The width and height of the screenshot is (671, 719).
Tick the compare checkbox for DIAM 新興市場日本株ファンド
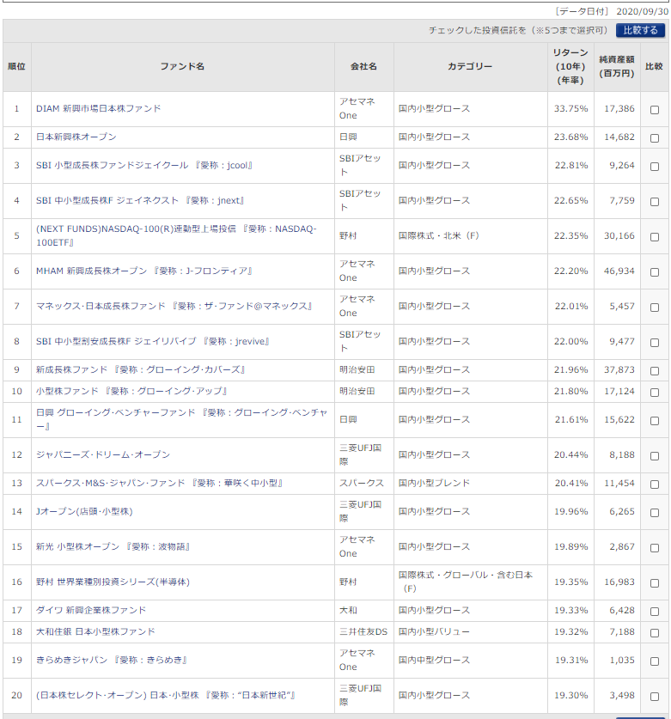tap(655, 110)
